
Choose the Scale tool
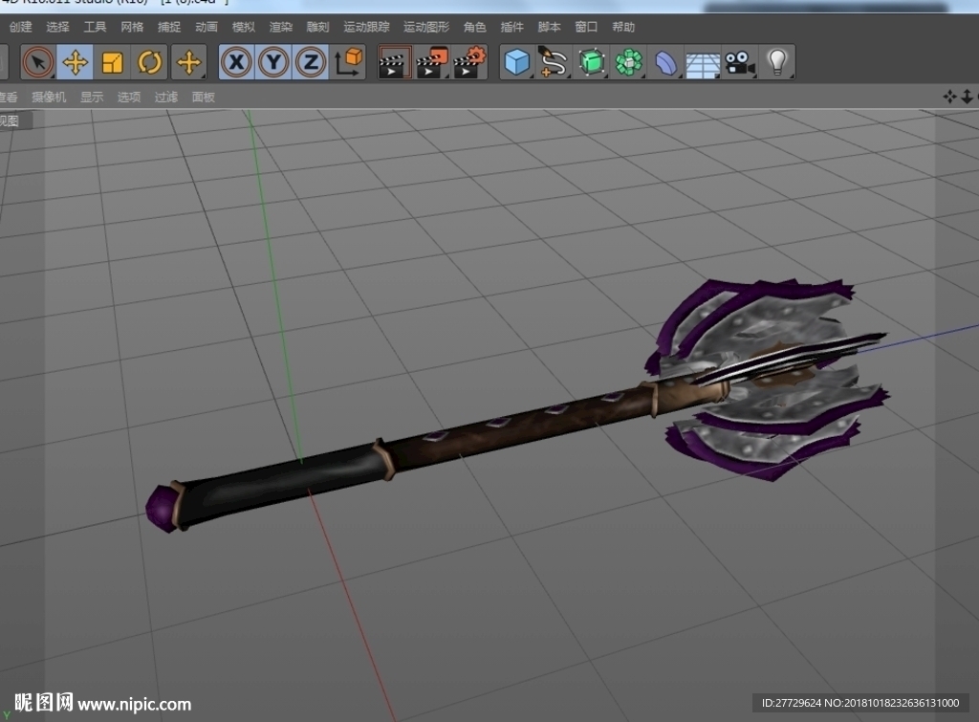click(113, 62)
